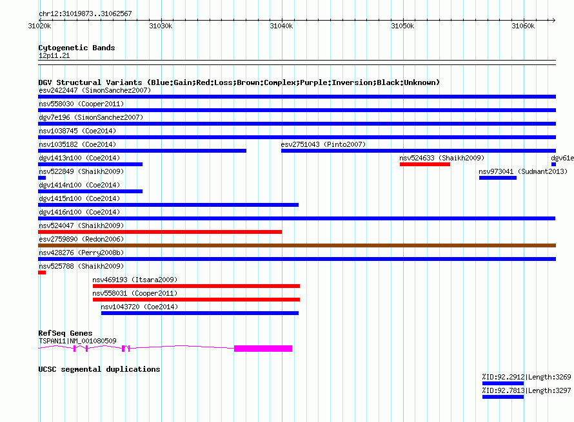Click the nsv1043720 blue gain bar
Viewport: 574px width, 422px height.
click(200, 313)
